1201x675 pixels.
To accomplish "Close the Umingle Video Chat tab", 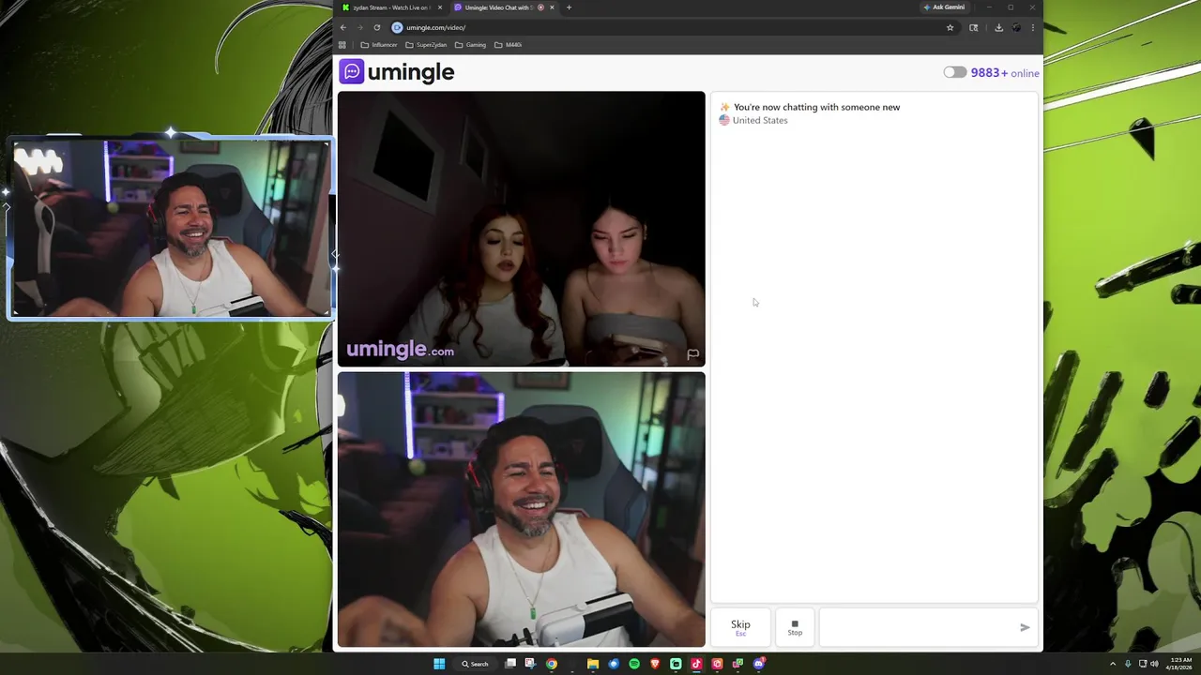I will [552, 7].
